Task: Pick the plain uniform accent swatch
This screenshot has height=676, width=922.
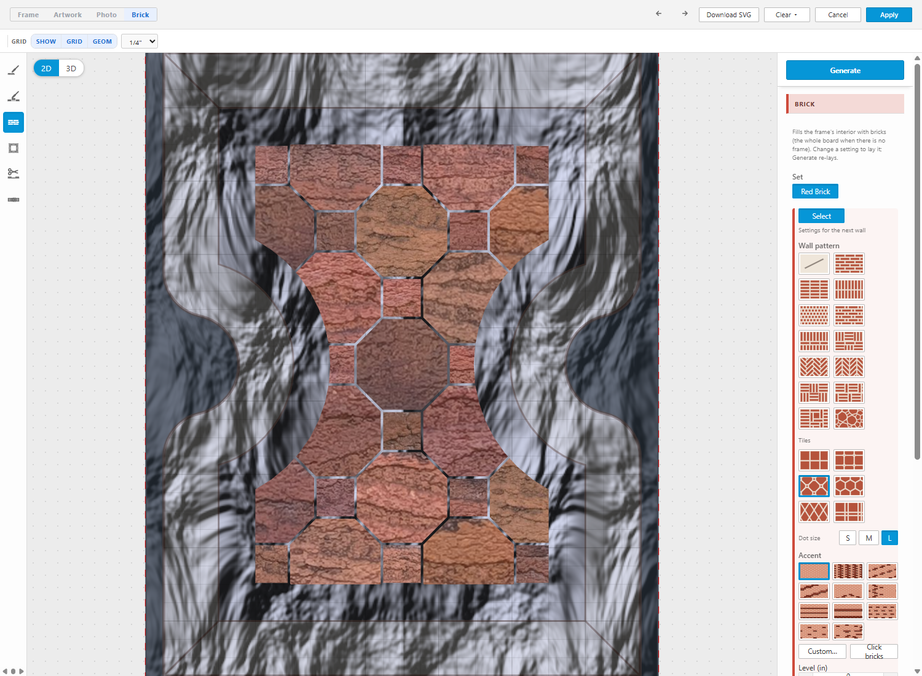Action: coord(814,571)
